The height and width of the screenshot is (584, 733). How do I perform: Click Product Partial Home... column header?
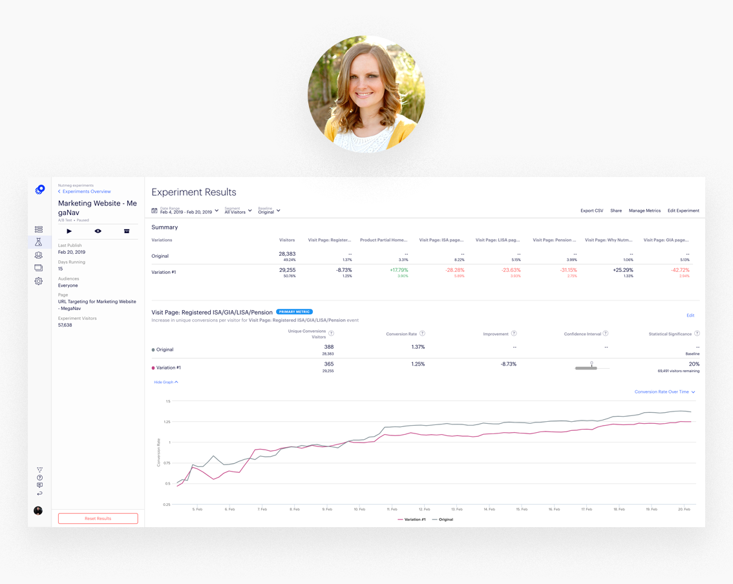pyautogui.click(x=384, y=240)
